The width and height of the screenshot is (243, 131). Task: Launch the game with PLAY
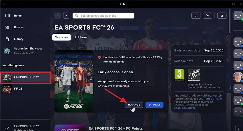154,105
